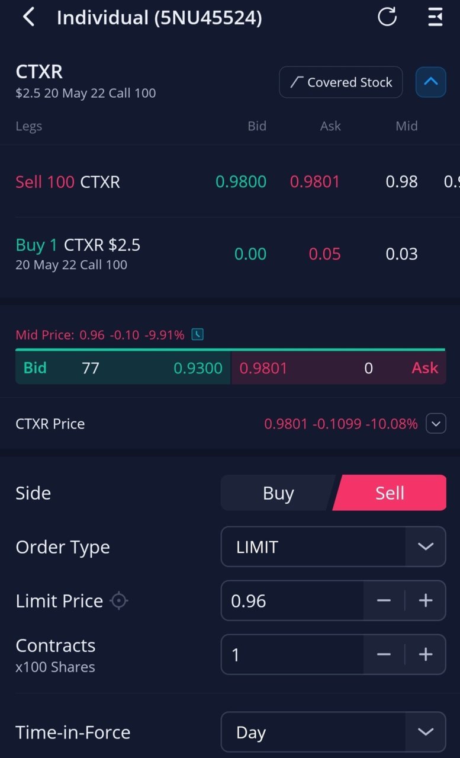Increase Contracts with the plus button
Viewport: 460px width, 758px height.
point(425,655)
